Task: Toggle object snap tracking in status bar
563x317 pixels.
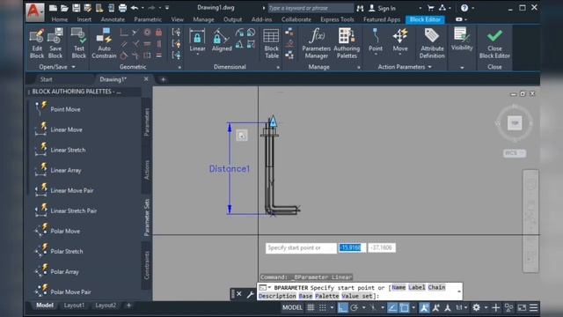Action: pos(392,307)
